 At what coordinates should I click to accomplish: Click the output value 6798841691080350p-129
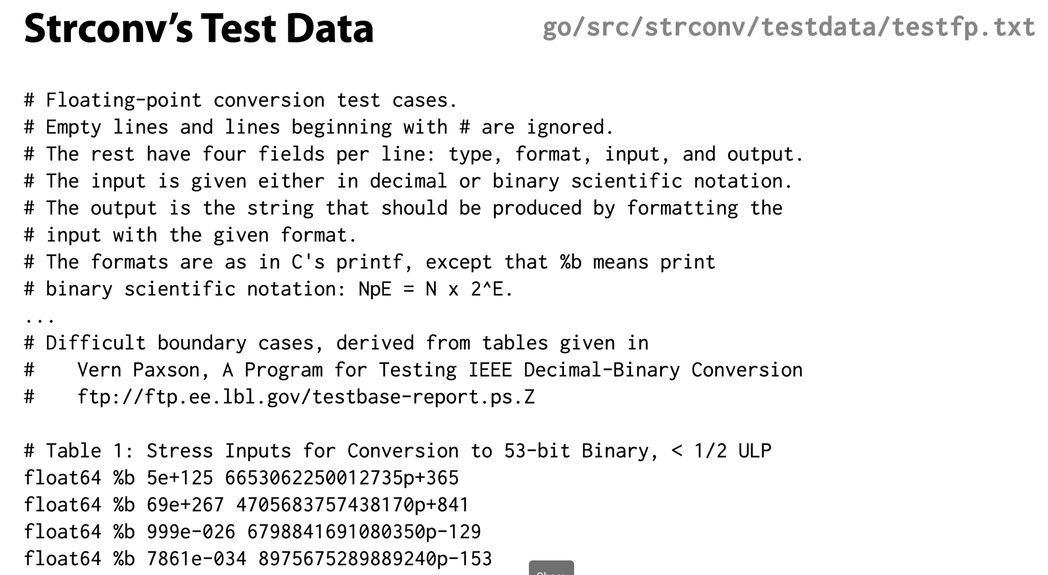point(364,532)
